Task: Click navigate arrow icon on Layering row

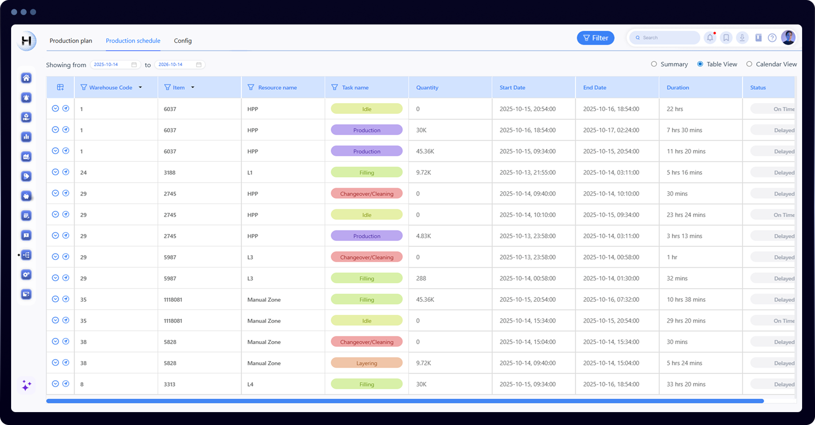Action: pyautogui.click(x=66, y=362)
